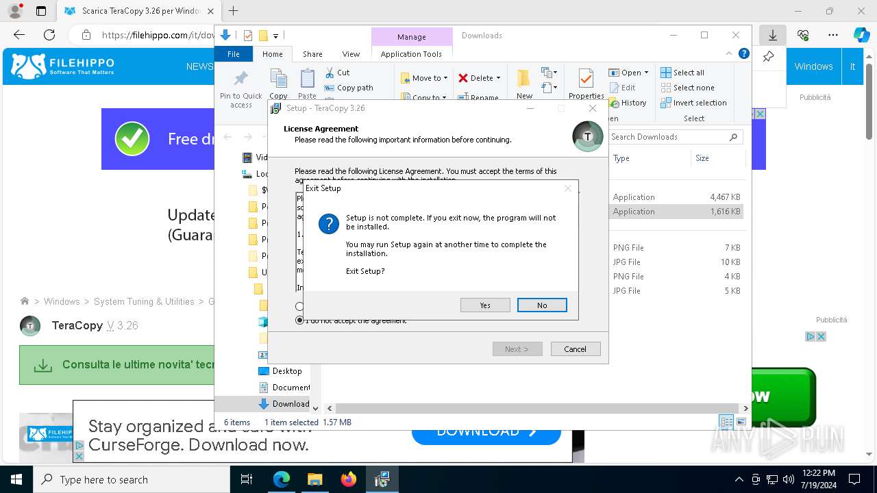Select 'I do not accept the agreement' radio
This screenshot has width=877, height=493.
(x=299, y=320)
